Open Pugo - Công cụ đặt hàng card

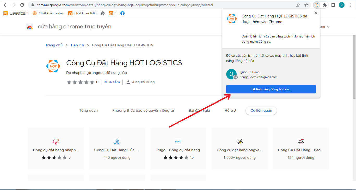click(x=178, y=149)
